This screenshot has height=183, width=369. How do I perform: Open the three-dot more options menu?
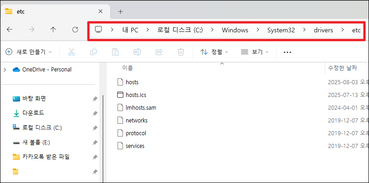287,52
